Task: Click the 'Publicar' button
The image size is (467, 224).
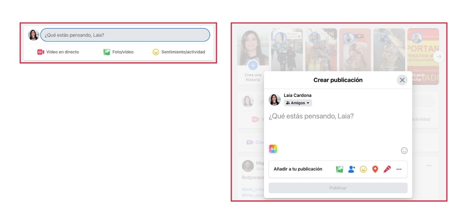Action: click(338, 188)
